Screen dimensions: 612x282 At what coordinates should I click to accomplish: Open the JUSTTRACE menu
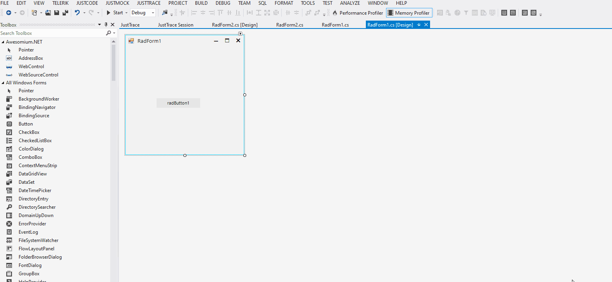click(x=149, y=3)
